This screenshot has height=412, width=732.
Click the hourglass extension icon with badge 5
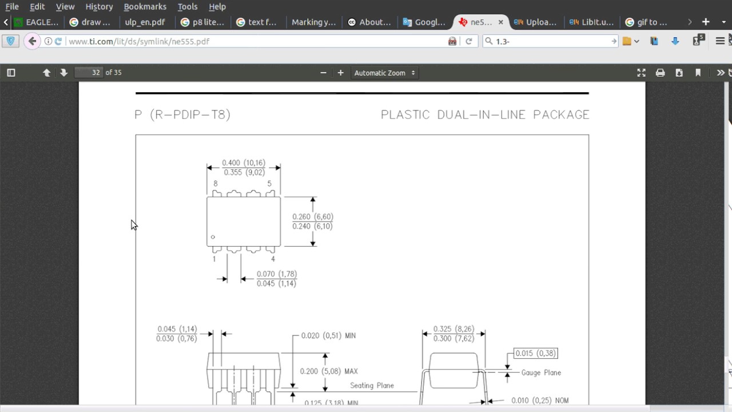coord(698,41)
